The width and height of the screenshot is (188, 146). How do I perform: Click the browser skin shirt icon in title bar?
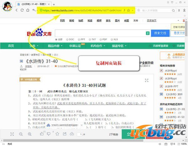(172, 2)
